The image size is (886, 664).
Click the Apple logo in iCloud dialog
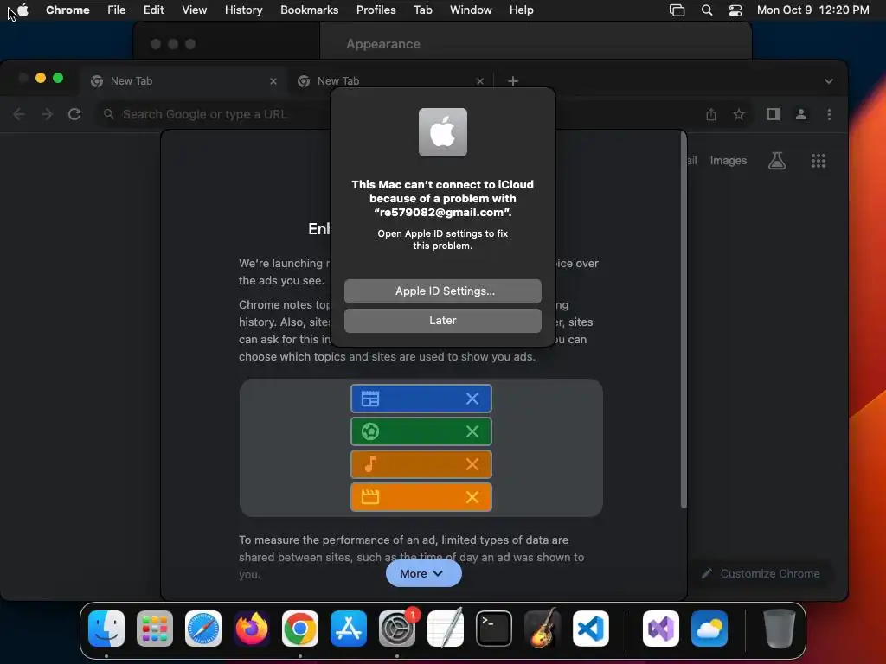pos(442,132)
